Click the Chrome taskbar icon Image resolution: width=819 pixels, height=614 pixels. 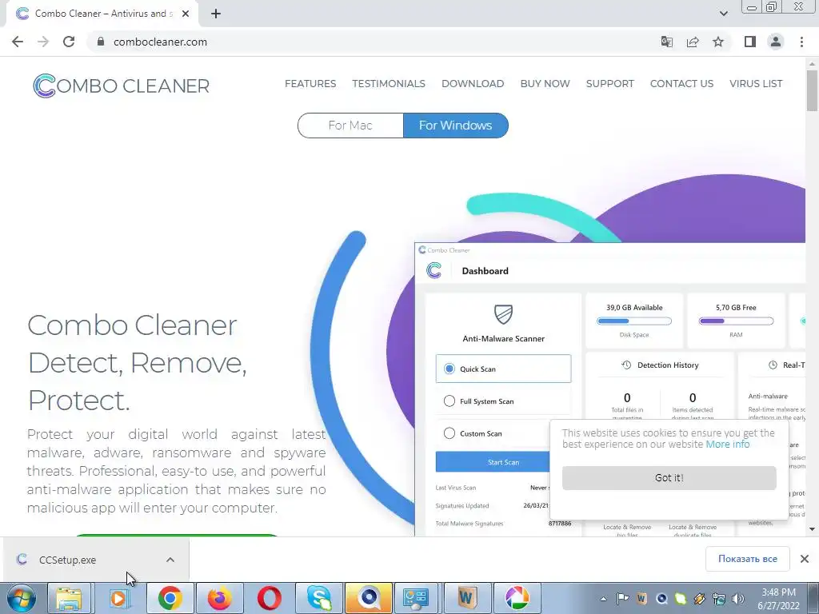[170, 598]
